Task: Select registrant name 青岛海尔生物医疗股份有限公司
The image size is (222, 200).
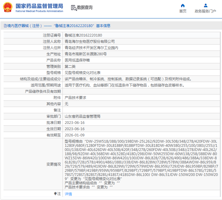Action: 90,41
